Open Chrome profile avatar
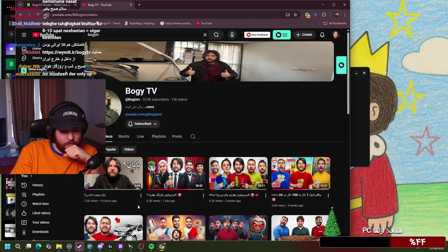 pyautogui.click(x=336, y=15)
